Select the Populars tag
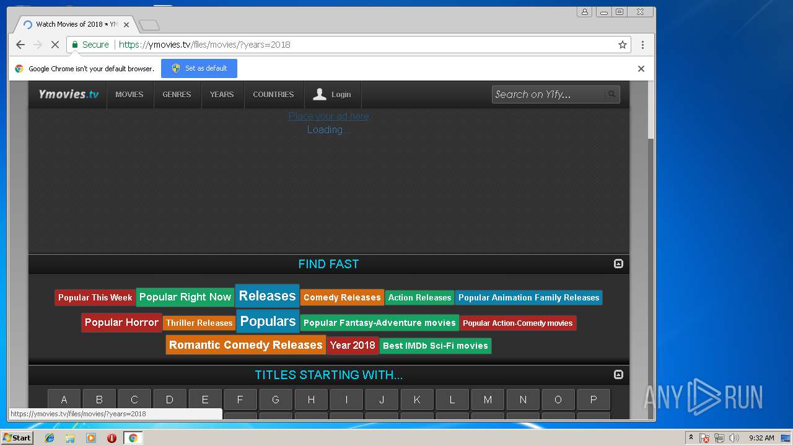The image size is (793, 446). tap(268, 321)
